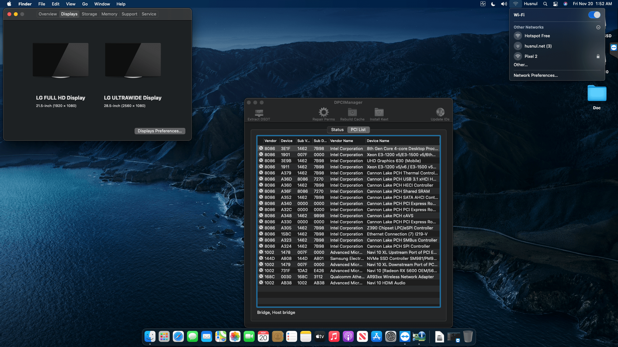Image resolution: width=618 pixels, height=347 pixels.
Task: Launch Safari from the Dock
Action: pos(178,337)
